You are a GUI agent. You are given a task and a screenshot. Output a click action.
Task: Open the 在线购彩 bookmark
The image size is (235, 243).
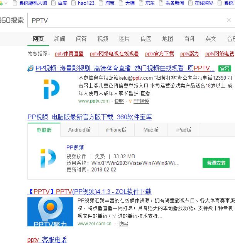[204, 3]
